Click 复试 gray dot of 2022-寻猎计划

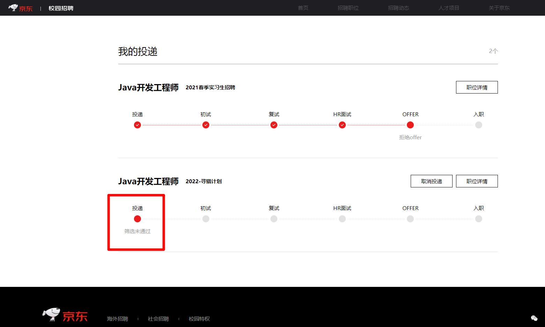274,219
